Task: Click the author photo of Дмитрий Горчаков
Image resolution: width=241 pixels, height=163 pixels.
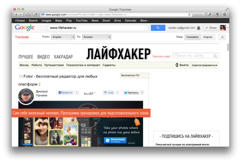Action: [26, 96]
